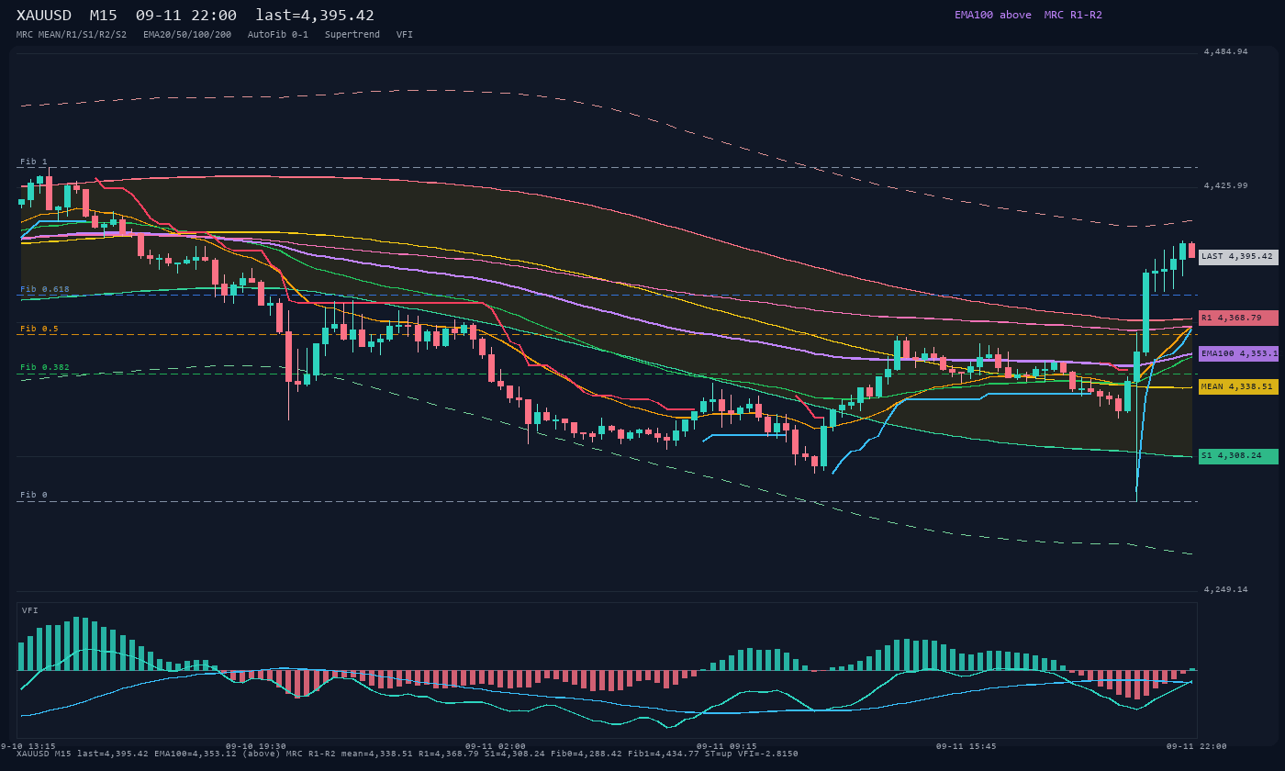Click the XAUUSD symbol in the title
Image resolution: width=1285 pixels, height=771 pixels.
click(44, 16)
